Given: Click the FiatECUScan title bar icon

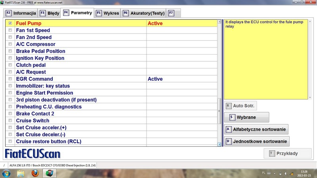Looking at the screenshot, I should (2, 3).
